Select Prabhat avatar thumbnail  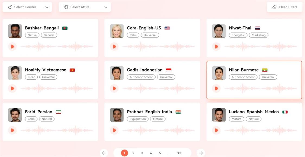click(x=117, y=115)
